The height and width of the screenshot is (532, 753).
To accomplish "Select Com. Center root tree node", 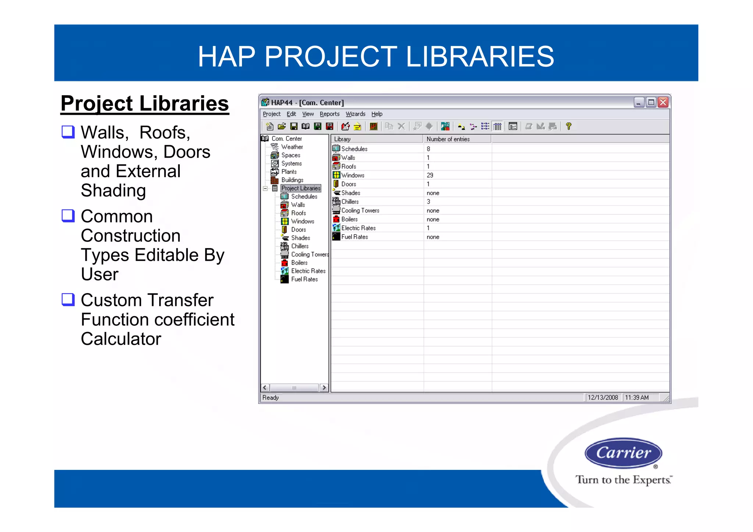I will click(x=287, y=139).
